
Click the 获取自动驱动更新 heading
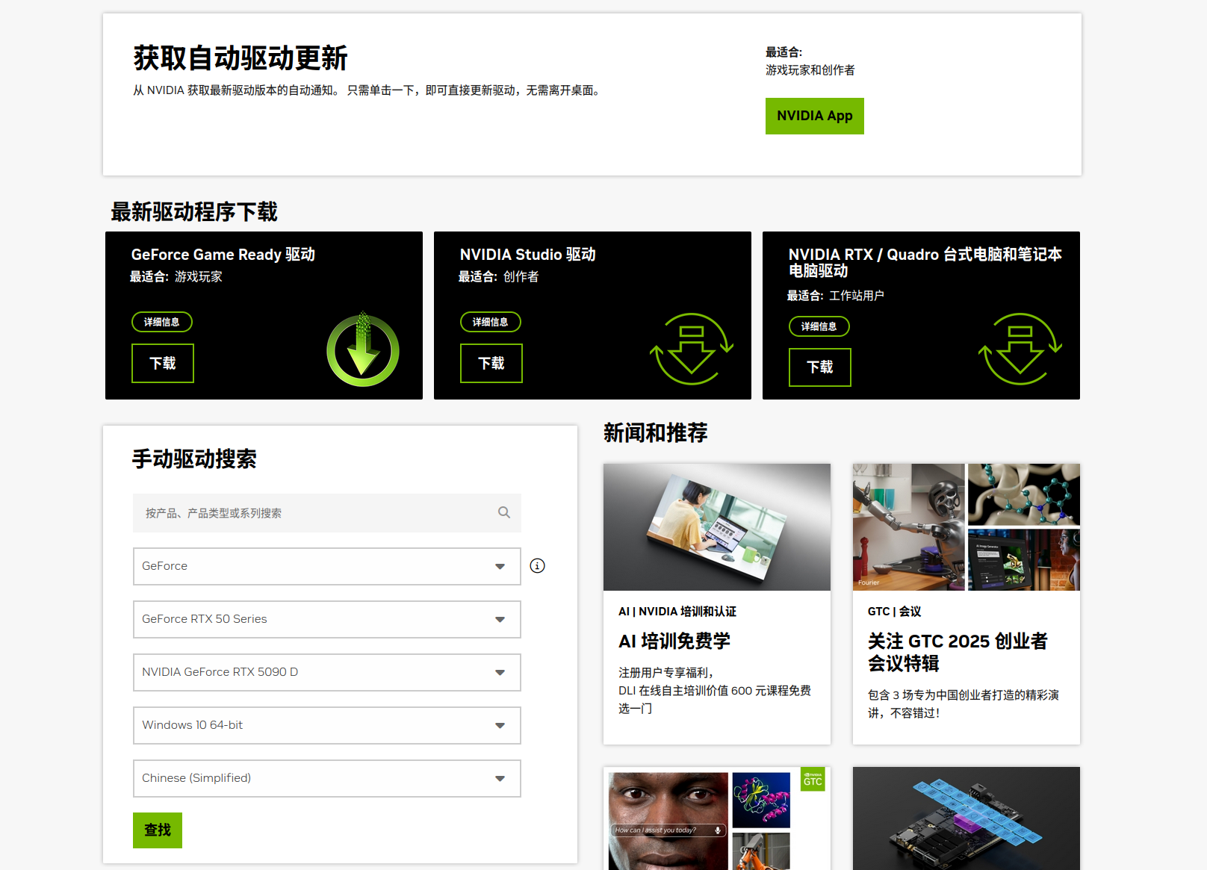(x=241, y=58)
